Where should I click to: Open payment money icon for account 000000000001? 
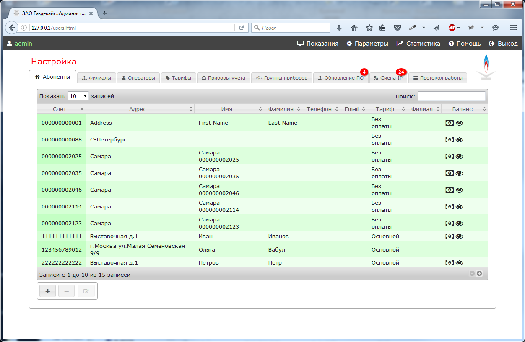pos(450,123)
